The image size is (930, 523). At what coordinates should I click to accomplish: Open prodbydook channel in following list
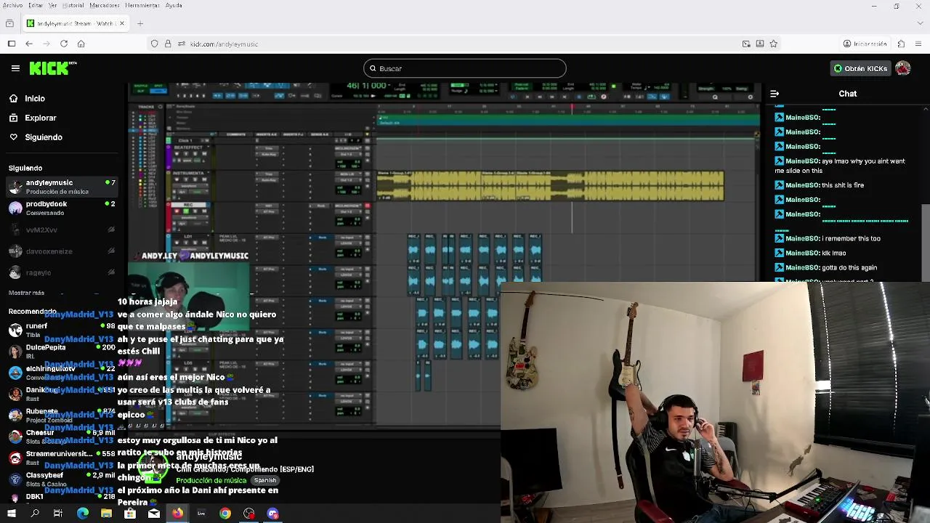coord(62,208)
